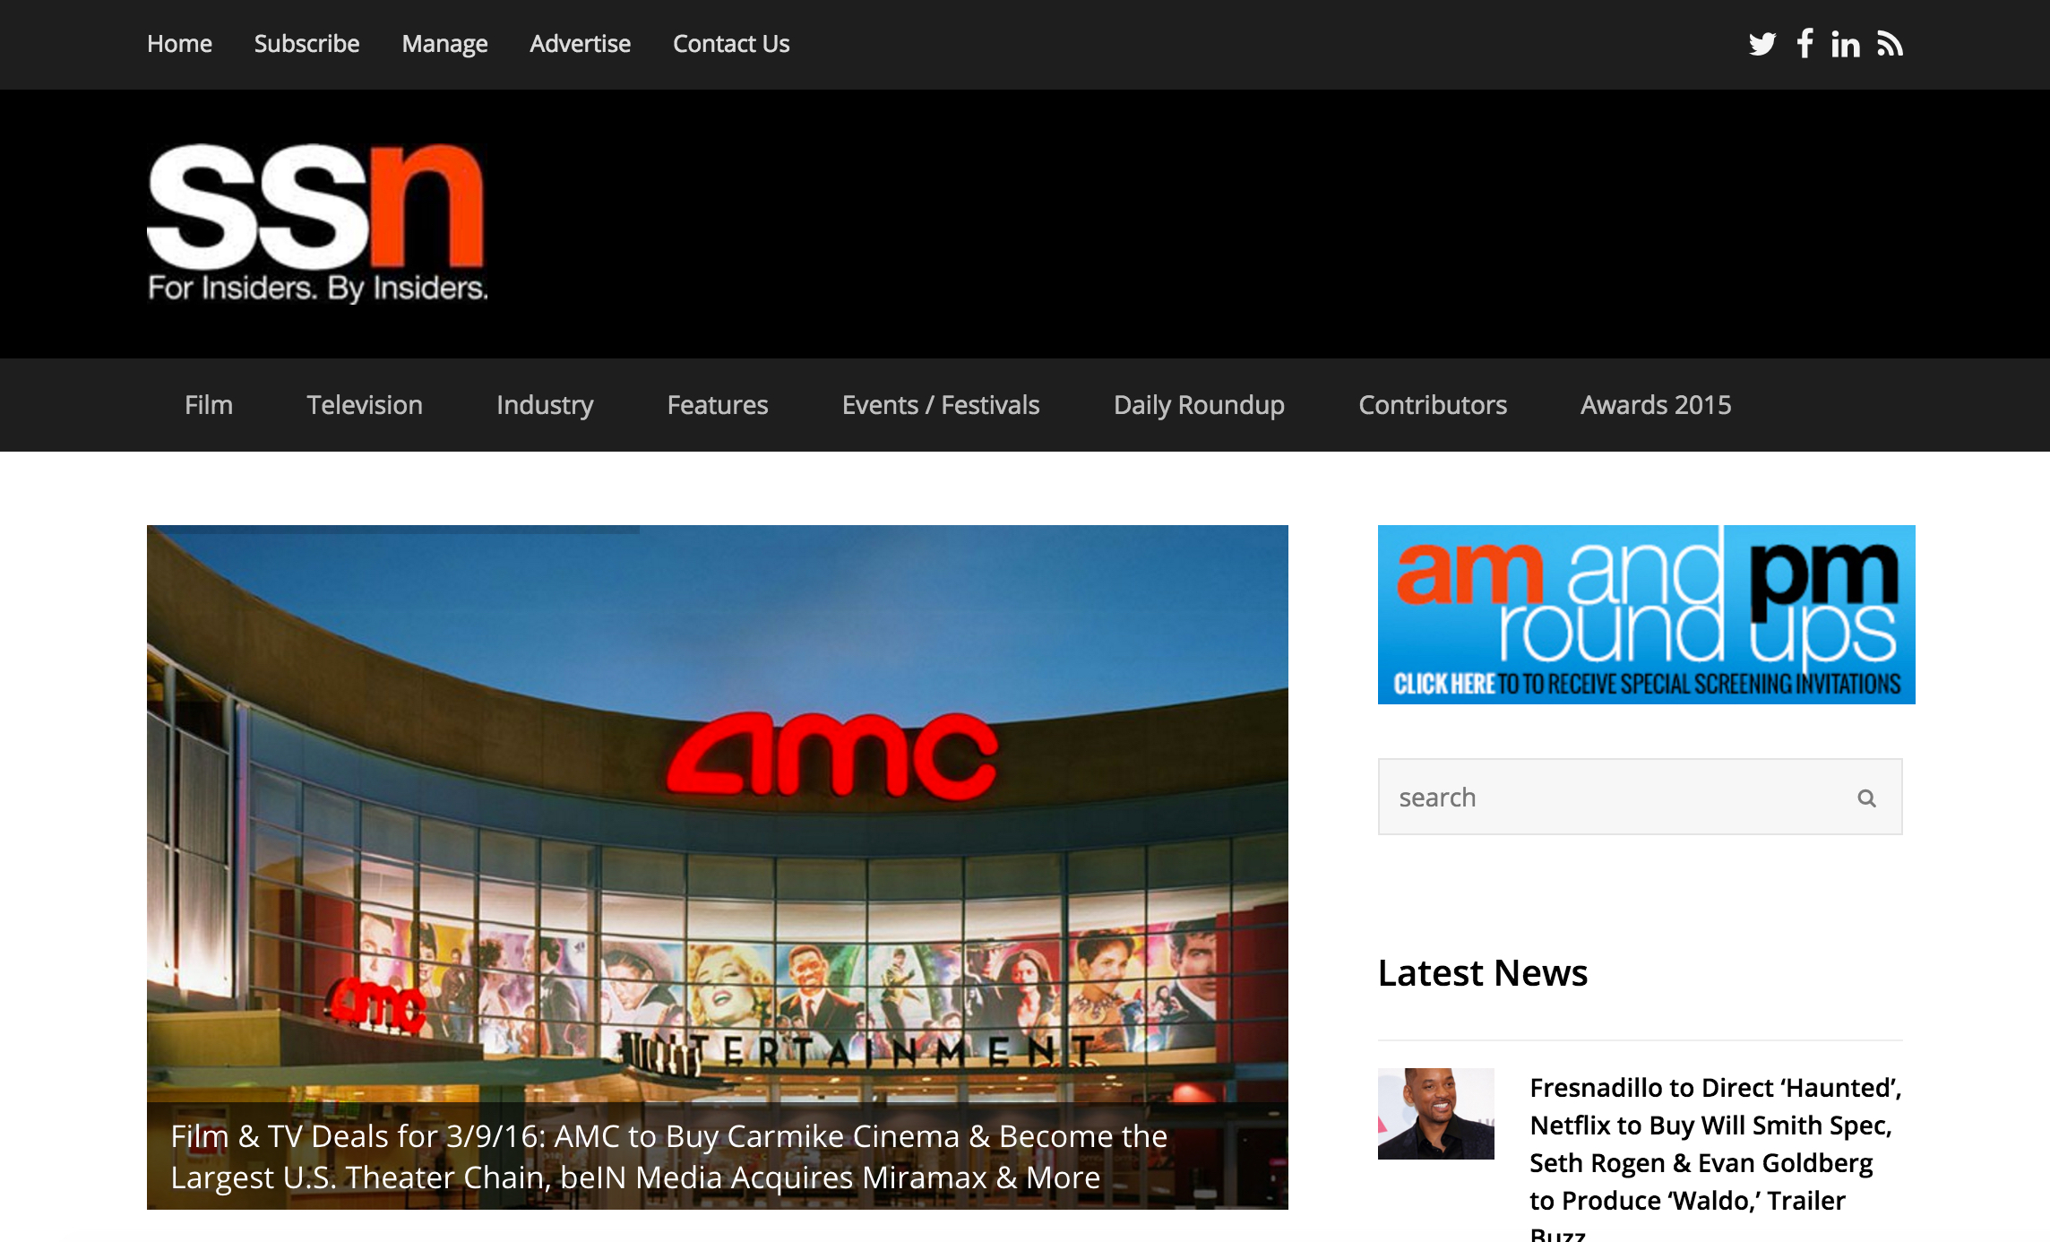
Task: Click the SSN logo
Action: [x=317, y=223]
